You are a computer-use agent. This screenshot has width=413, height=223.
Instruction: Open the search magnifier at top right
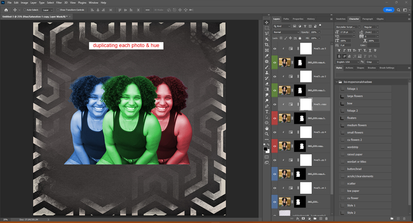point(399,10)
